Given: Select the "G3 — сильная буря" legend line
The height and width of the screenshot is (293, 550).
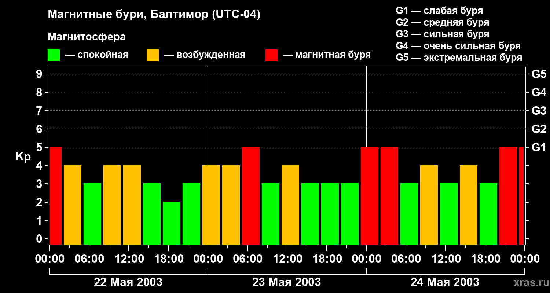Looking at the screenshot, I should [x=442, y=34].
